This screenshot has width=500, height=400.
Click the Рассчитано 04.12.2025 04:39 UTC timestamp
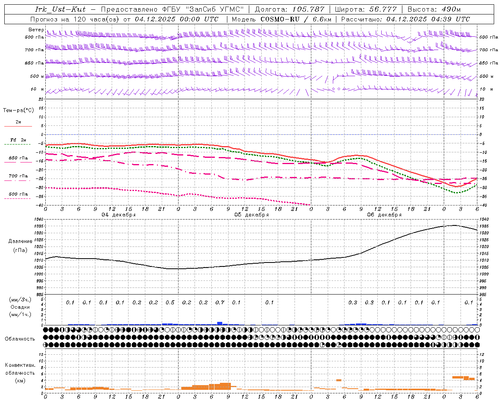point(406,19)
